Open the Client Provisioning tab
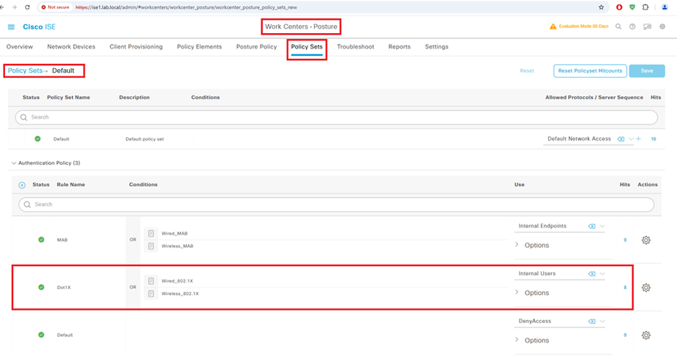 point(136,46)
